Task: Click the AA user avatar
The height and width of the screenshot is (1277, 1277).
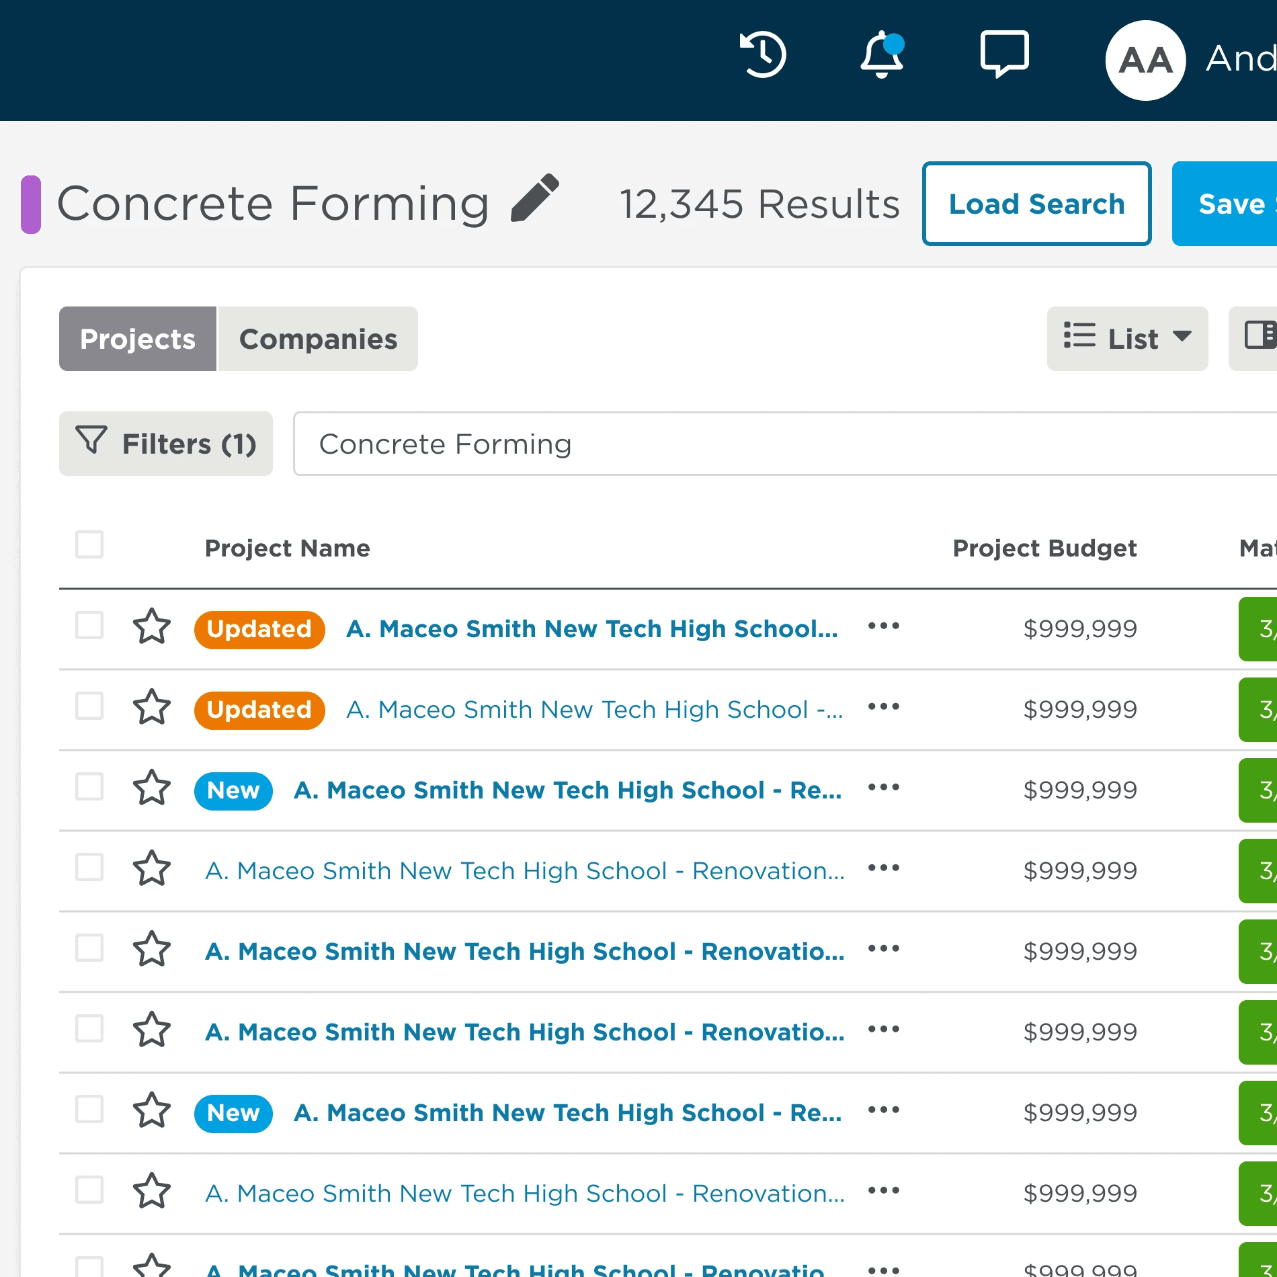Action: [1145, 60]
